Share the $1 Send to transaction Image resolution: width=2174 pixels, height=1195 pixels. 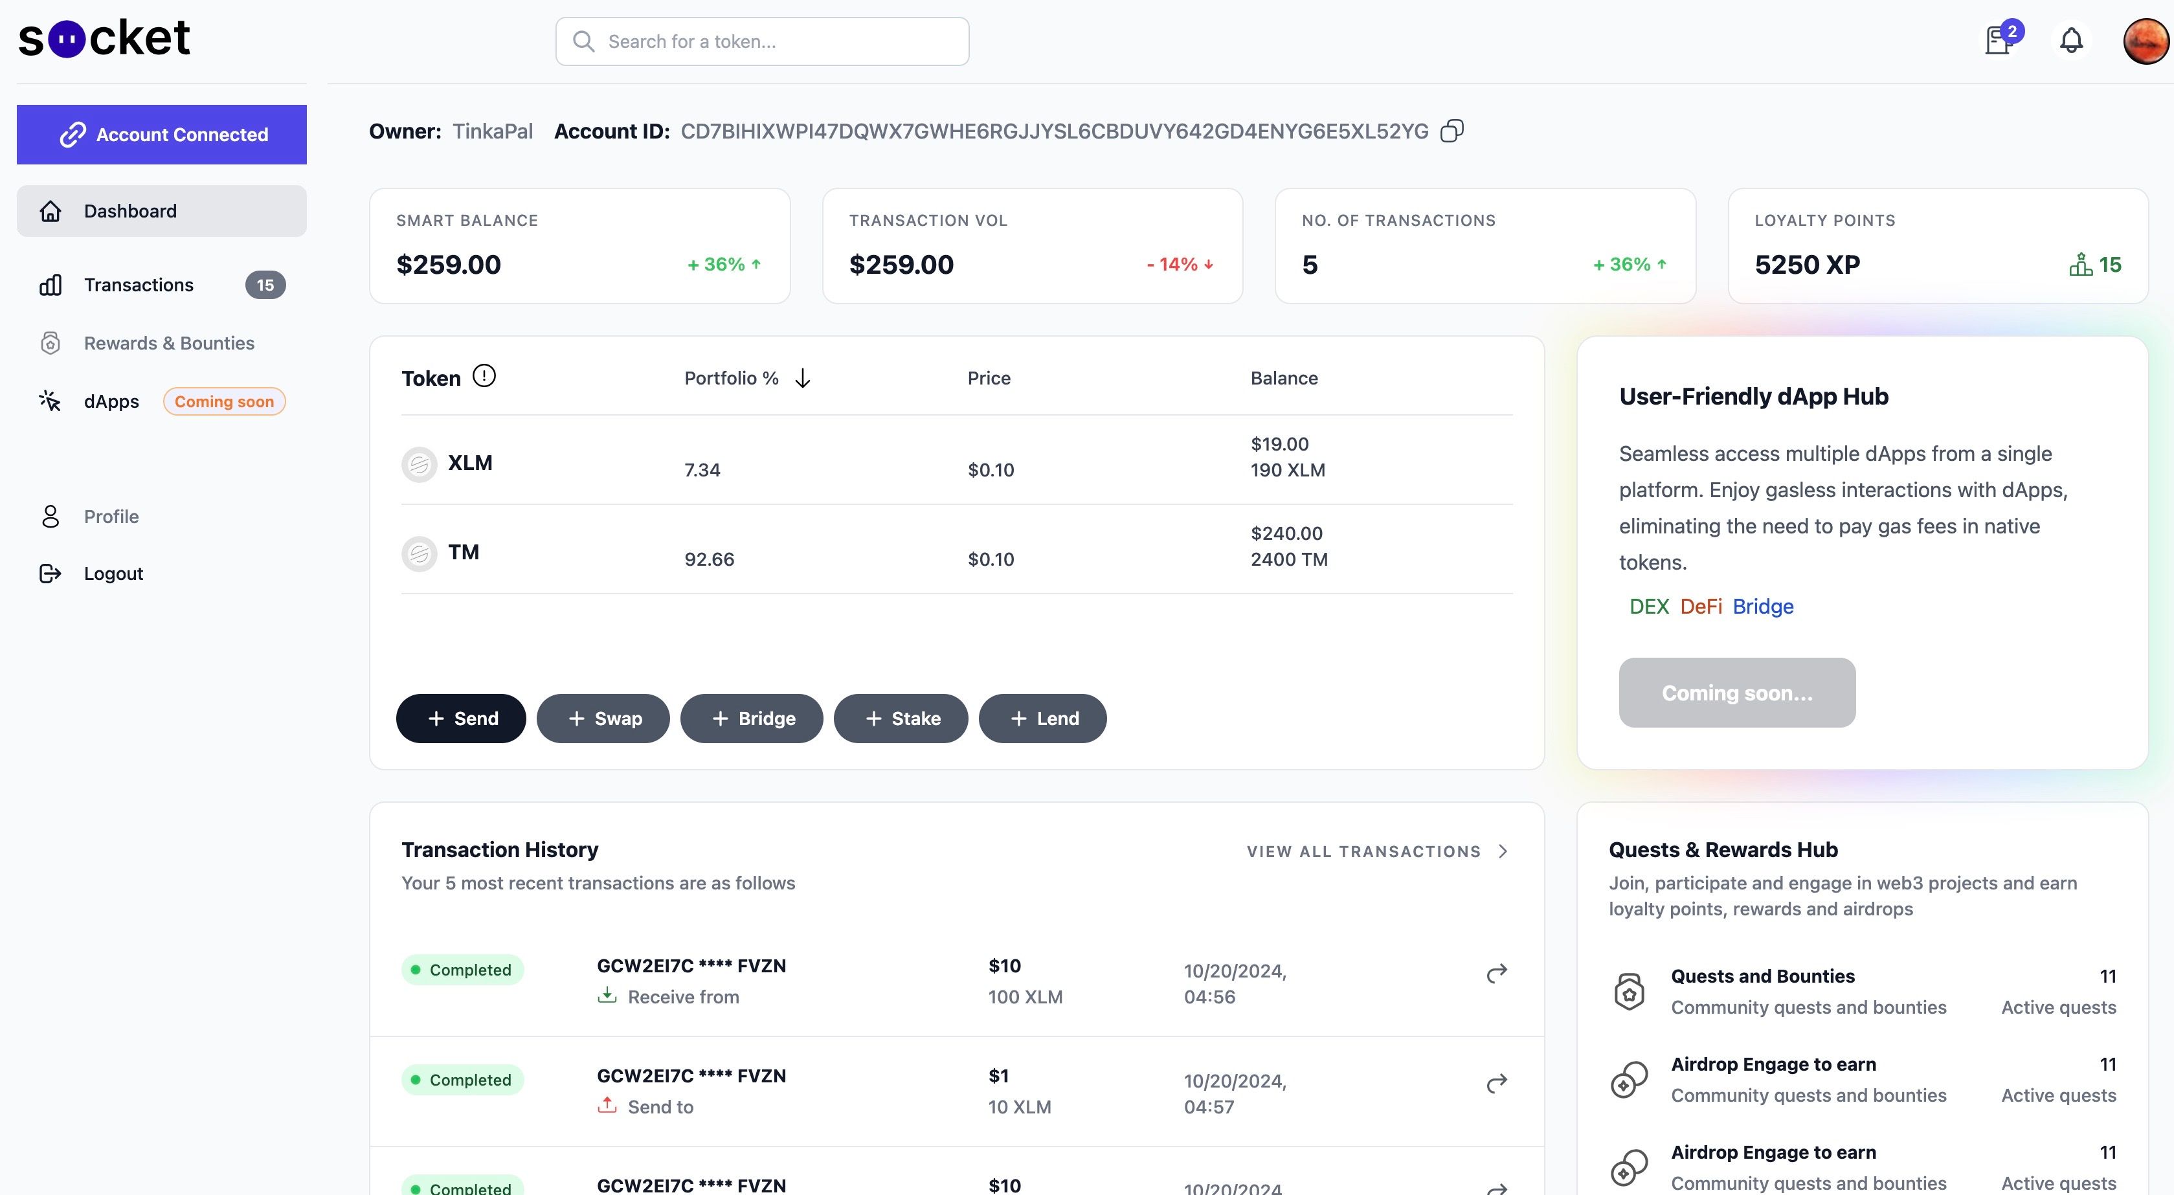coord(1496,1083)
